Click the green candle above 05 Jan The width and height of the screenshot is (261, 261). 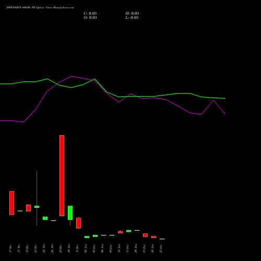coord(96,236)
